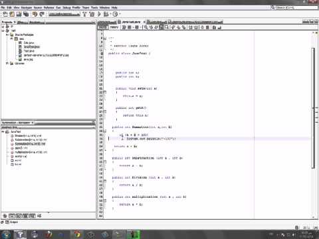Click the Build Project hammer icon

(x=84, y=14)
